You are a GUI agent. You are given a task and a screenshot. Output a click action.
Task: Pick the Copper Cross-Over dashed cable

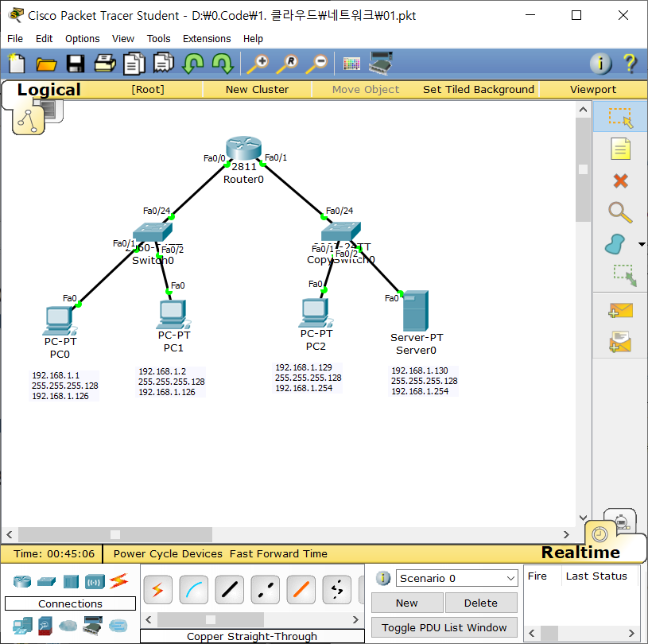(x=266, y=589)
